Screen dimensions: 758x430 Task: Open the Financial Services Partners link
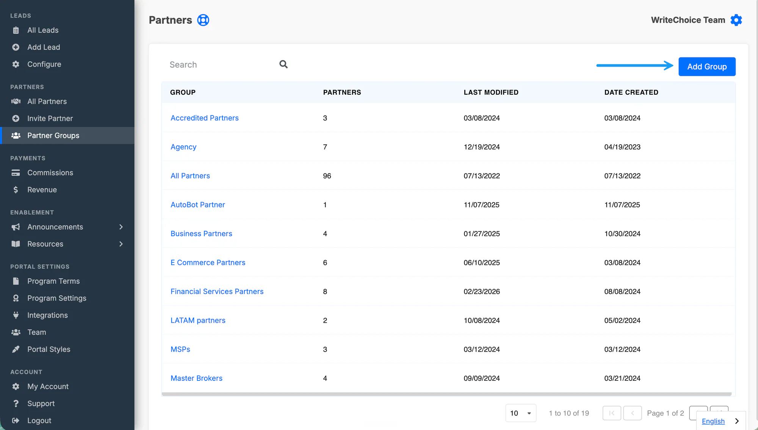(217, 291)
